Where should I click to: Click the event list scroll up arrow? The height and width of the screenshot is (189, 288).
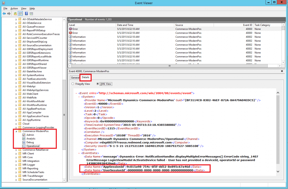283,25
